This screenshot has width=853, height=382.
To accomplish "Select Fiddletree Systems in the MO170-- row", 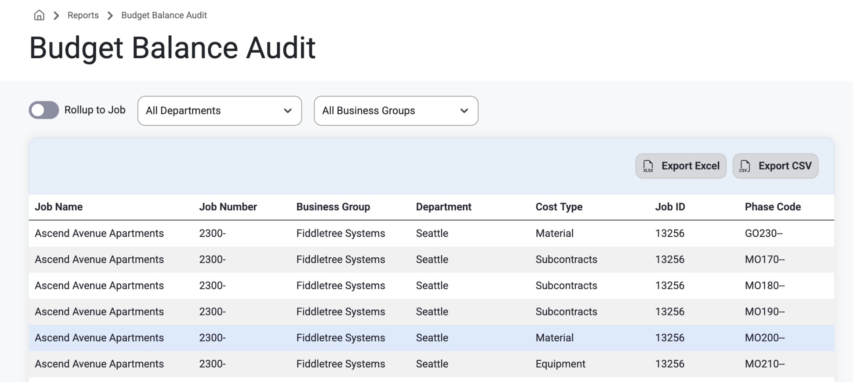I will 341,259.
